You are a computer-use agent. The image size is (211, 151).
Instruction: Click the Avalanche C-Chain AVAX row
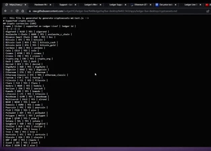tap(38, 34)
